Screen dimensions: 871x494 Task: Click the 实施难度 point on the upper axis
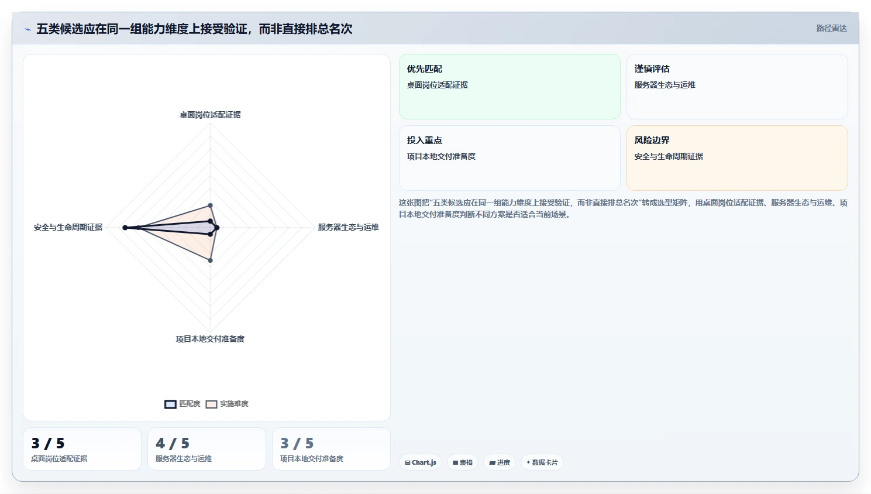pyautogui.click(x=211, y=205)
